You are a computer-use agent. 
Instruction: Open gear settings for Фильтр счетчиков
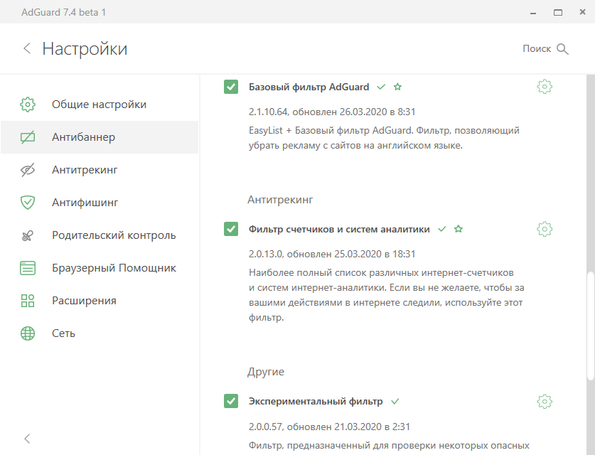pos(545,229)
